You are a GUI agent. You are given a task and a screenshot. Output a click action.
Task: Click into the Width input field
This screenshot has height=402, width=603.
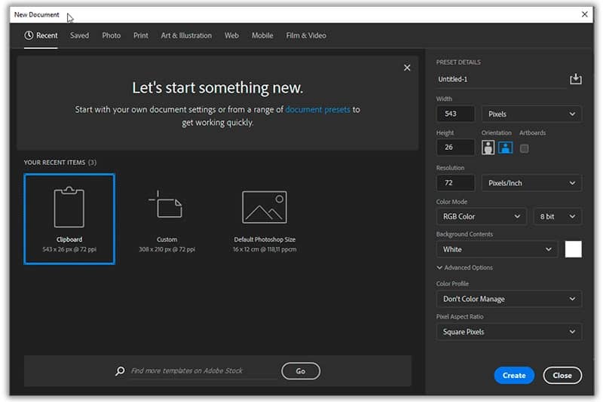click(455, 114)
